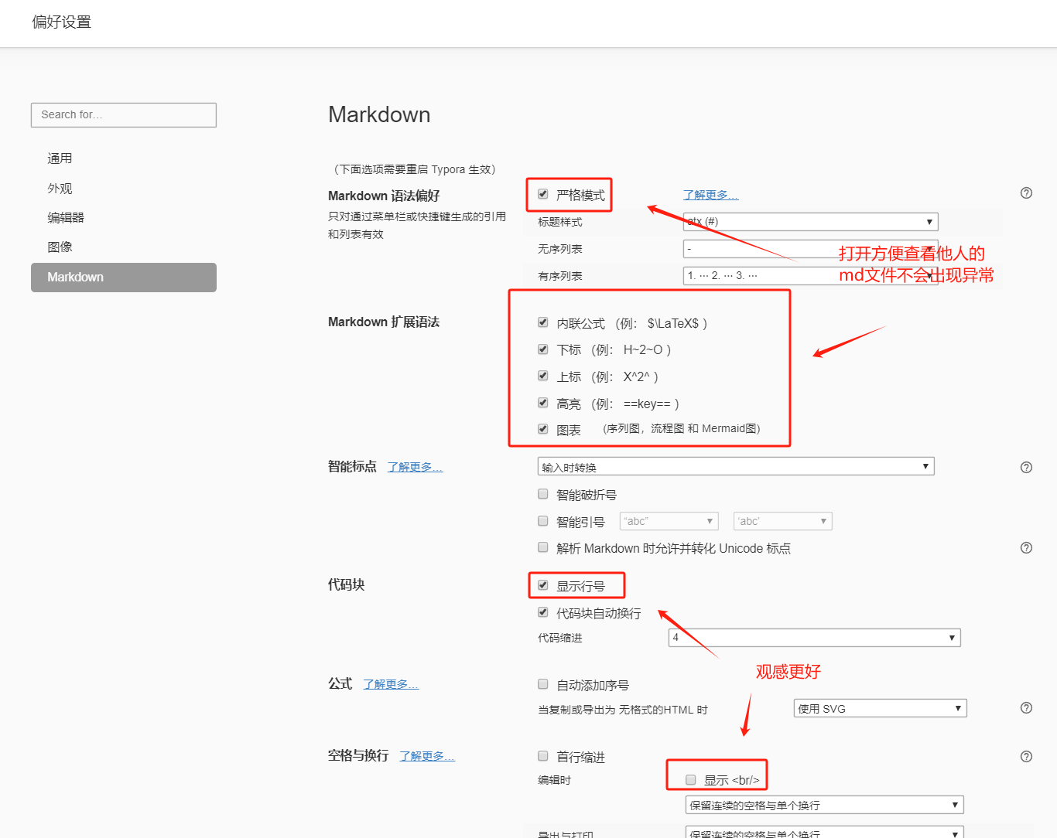Expand the 输入时转换 dropdown
This screenshot has height=838, width=1057.
(735, 467)
